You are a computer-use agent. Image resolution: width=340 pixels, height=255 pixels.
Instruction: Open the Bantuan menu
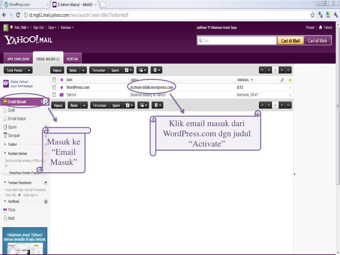pos(67,28)
